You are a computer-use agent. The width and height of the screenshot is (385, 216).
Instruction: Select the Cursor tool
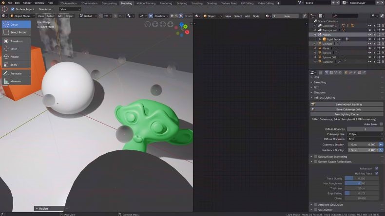pyautogui.click(x=16, y=24)
